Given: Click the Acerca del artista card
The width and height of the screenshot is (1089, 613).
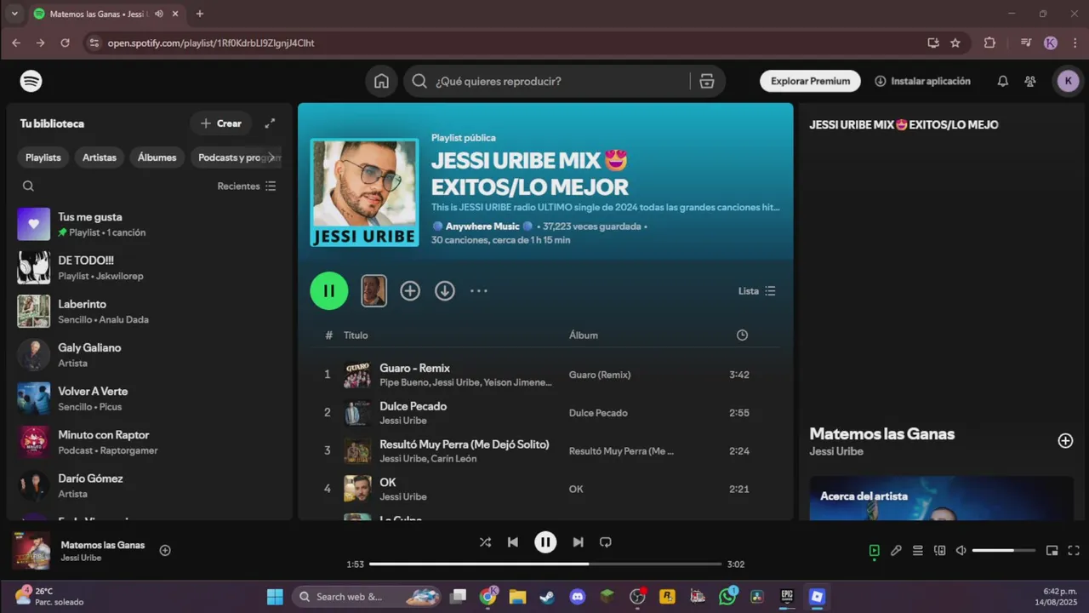Looking at the screenshot, I should pos(941,498).
